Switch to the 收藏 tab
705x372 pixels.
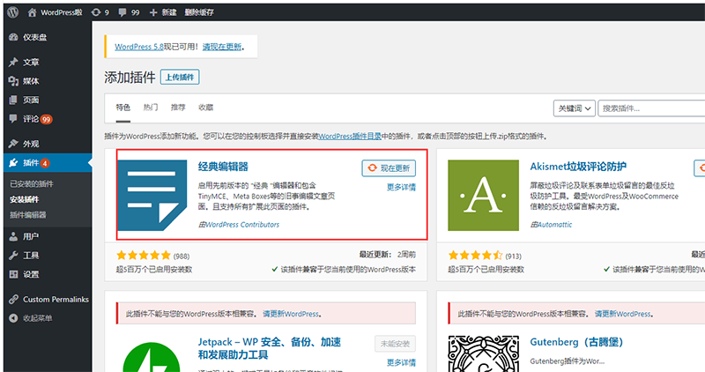point(206,108)
